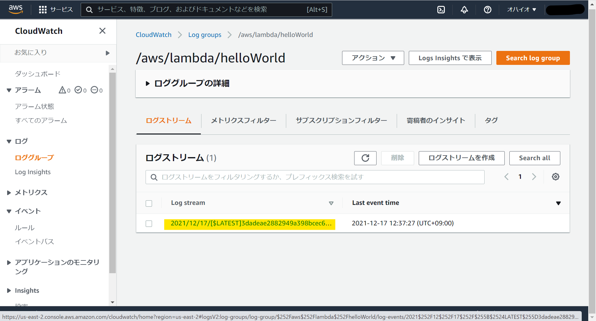The height and width of the screenshot is (321, 596).
Task: Check the 2021/12/17 log stream row
Action: [x=149, y=224]
